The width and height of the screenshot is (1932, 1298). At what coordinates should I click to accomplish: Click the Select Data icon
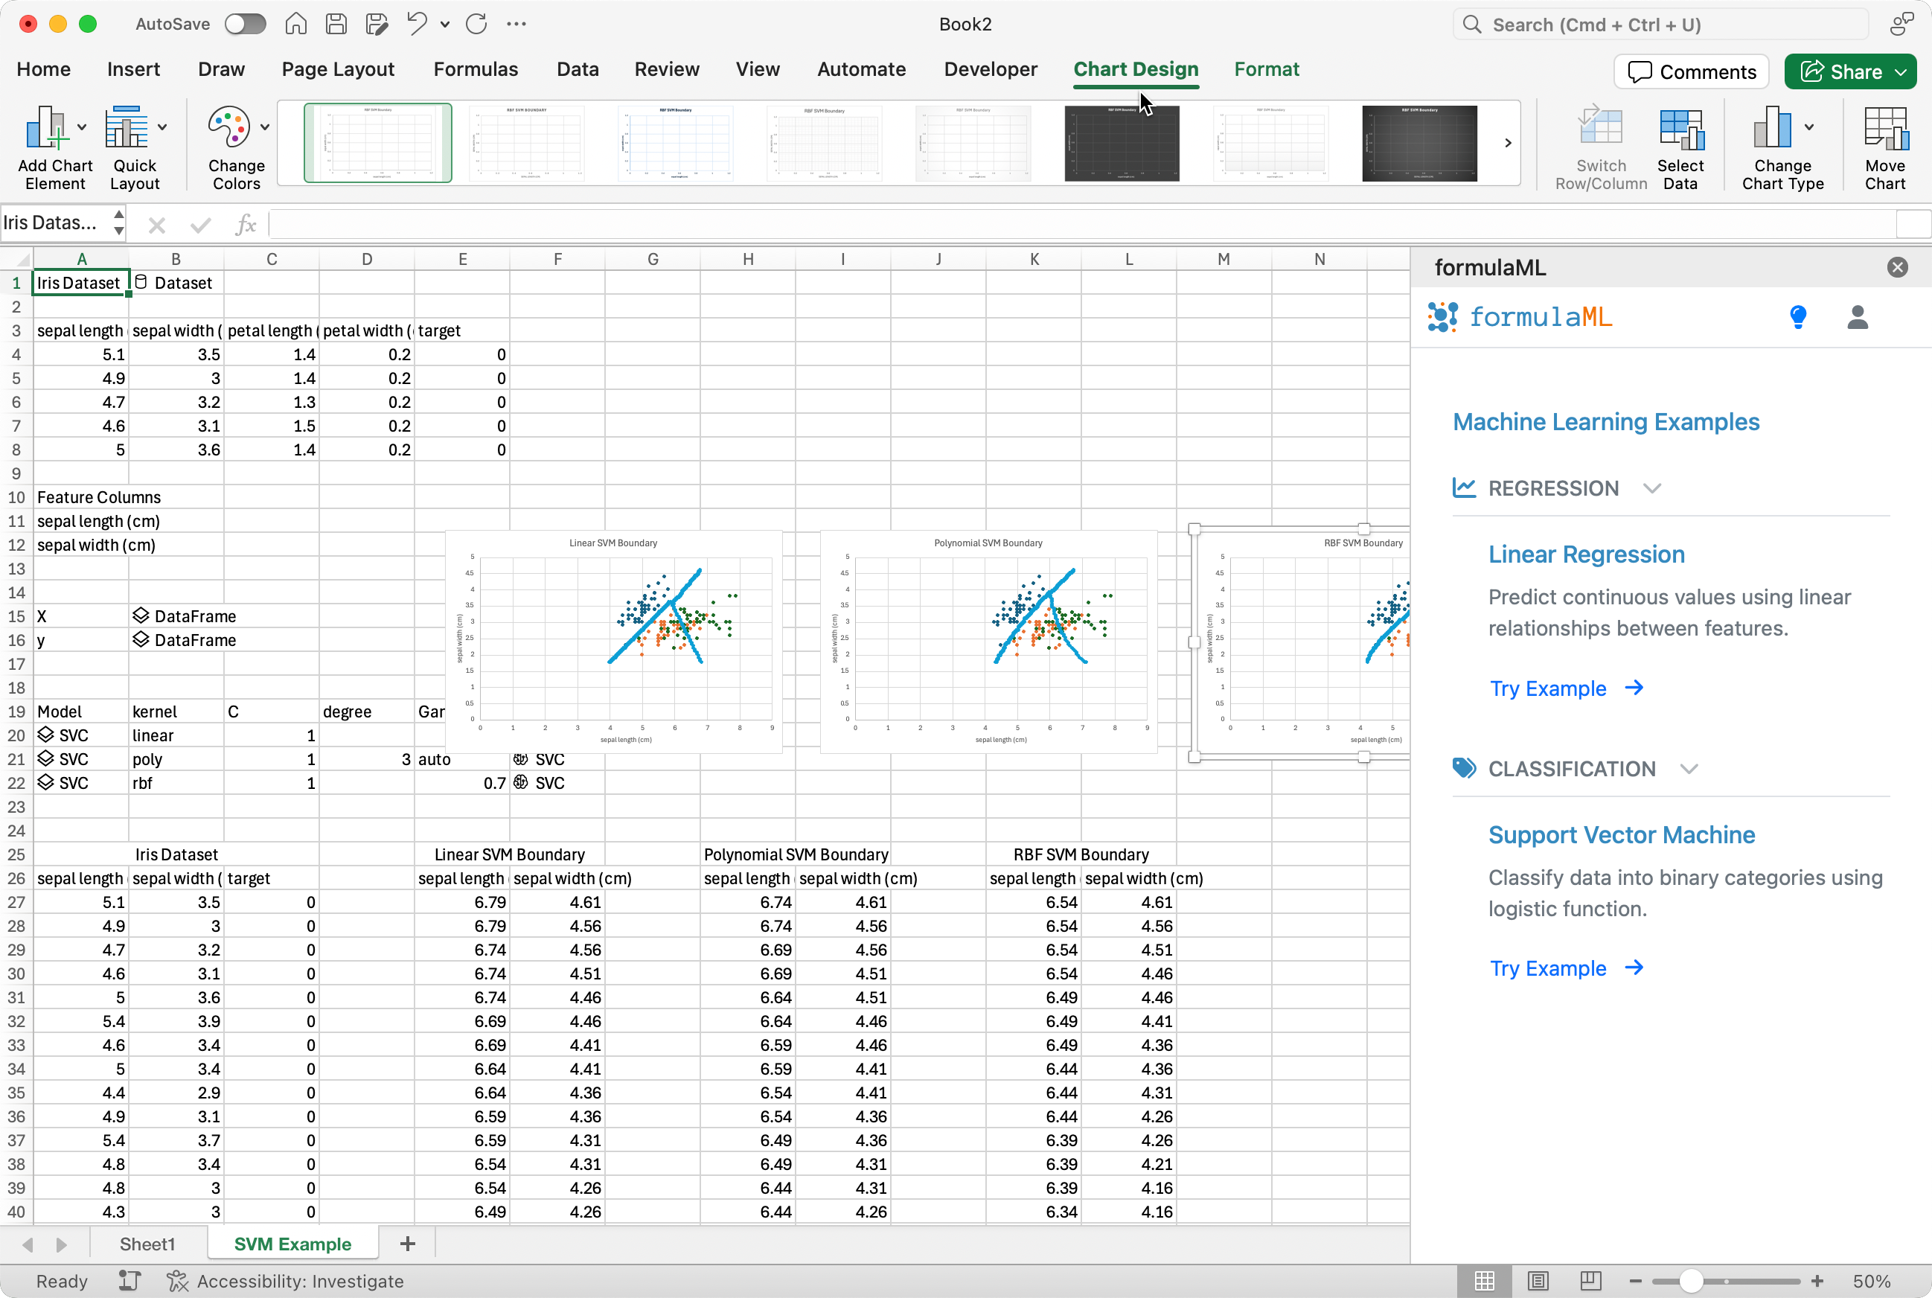click(x=1680, y=127)
